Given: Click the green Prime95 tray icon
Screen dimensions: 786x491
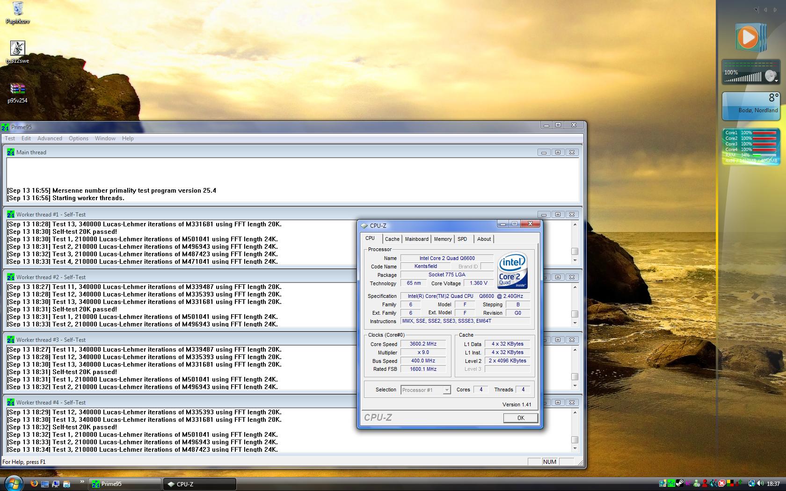Looking at the screenshot, I should point(672,484).
